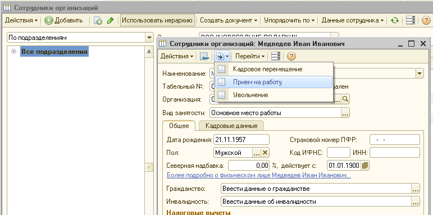Click the ellipsis button of Вид занятости
The height and width of the screenshot is (215, 433).
[x=346, y=113]
